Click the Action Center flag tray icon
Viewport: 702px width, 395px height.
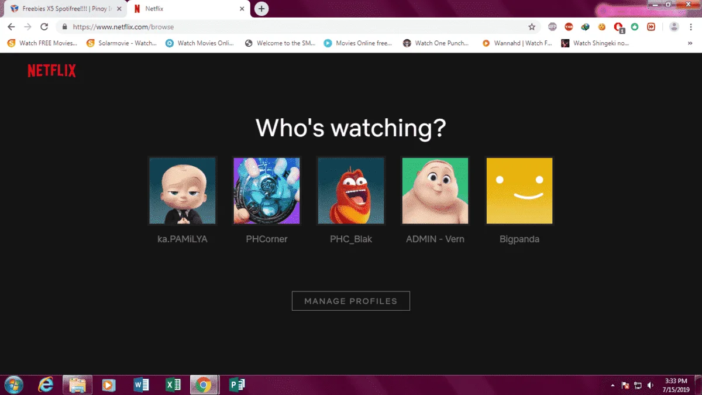click(625, 385)
